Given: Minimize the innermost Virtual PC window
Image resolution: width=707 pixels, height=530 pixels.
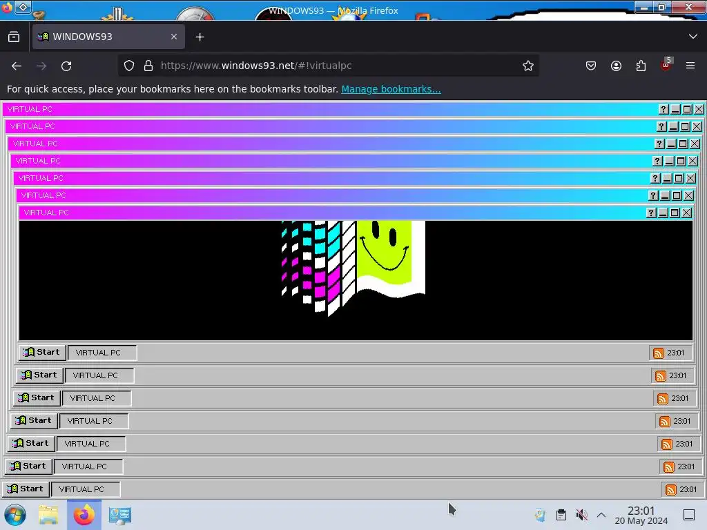Looking at the screenshot, I should [663, 213].
